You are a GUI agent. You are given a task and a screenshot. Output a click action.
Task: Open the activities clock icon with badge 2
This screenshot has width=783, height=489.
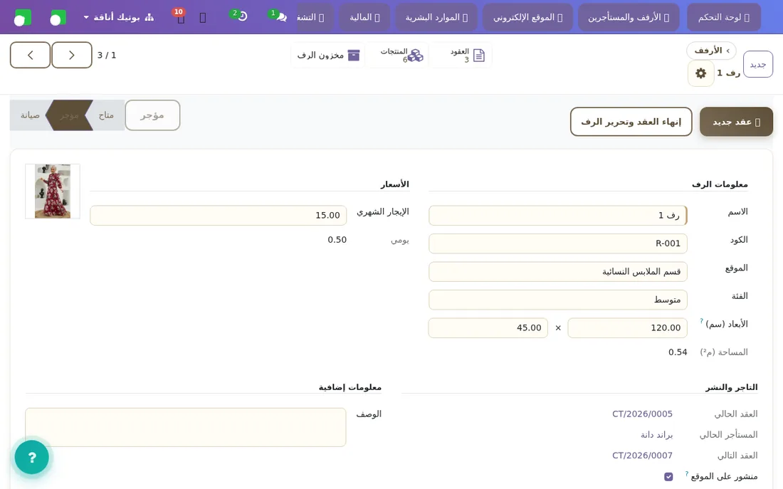[x=239, y=17]
